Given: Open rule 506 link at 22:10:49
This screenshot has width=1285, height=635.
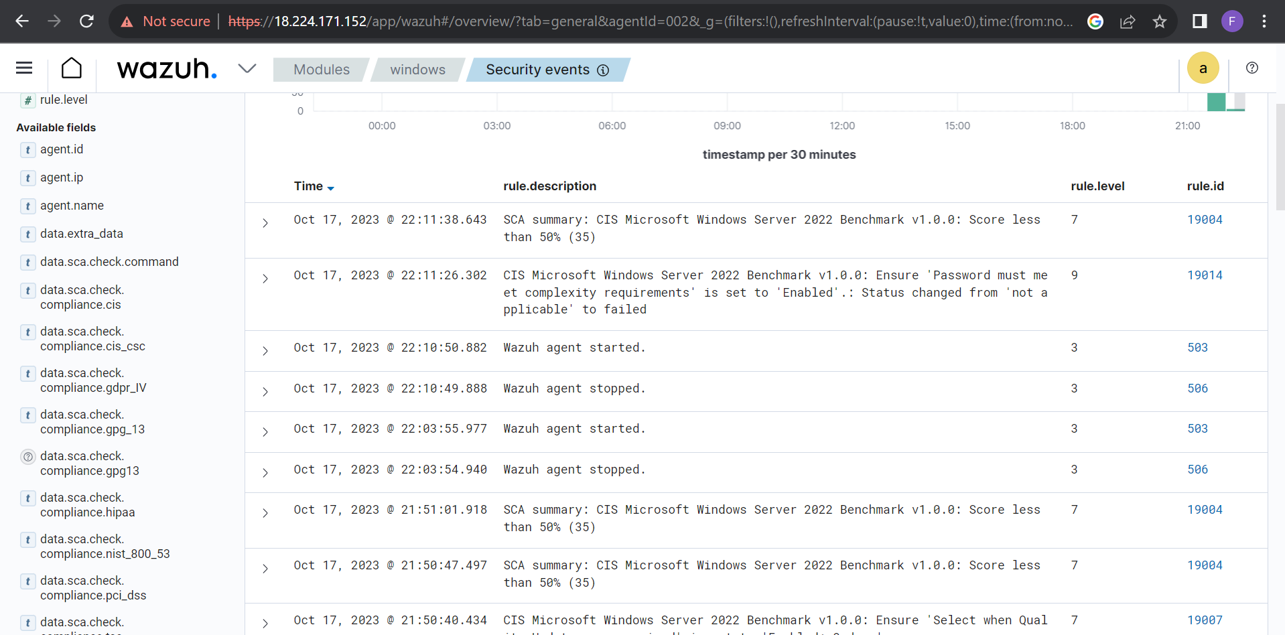Looking at the screenshot, I should pos(1197,389).
